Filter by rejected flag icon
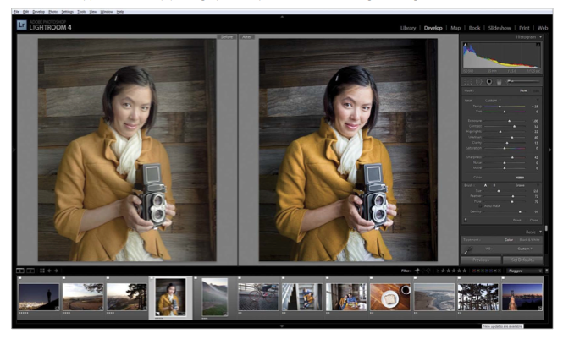This screenshot has width=563, height=339. pyautogui.click(x=428, y=271)
